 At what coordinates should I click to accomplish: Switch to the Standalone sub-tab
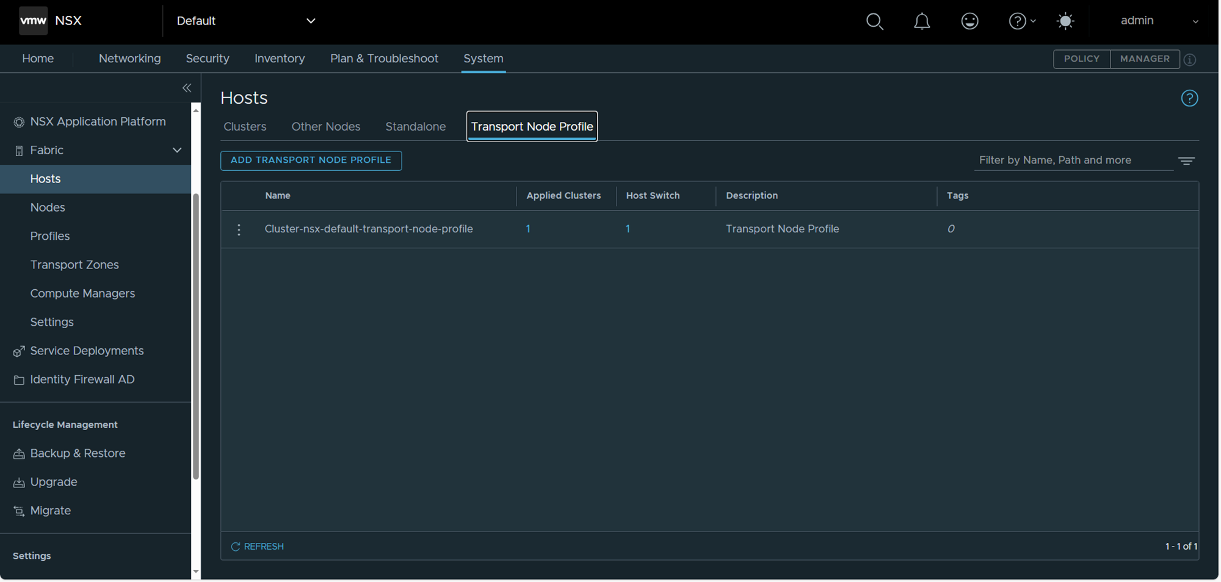click(416, 126)
